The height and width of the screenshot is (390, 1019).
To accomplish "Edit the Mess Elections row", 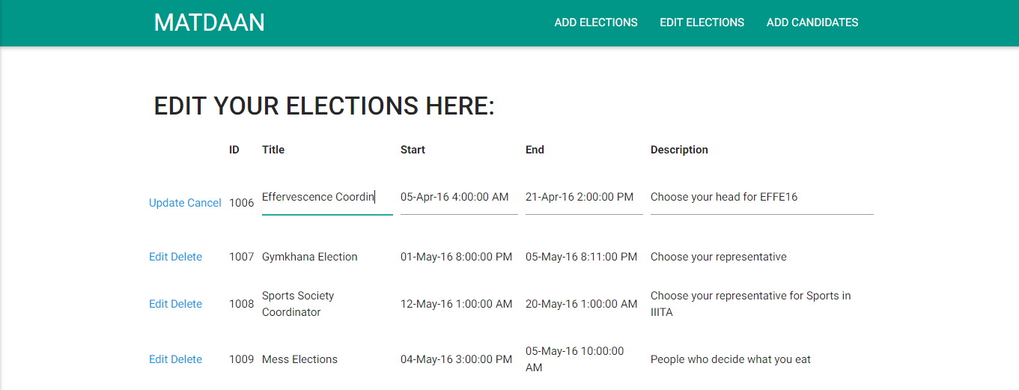I will coord(159,359).
